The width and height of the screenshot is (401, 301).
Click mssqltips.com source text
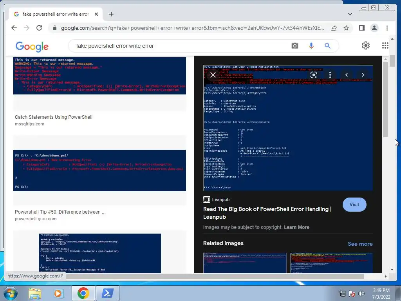tap(29, 124)
